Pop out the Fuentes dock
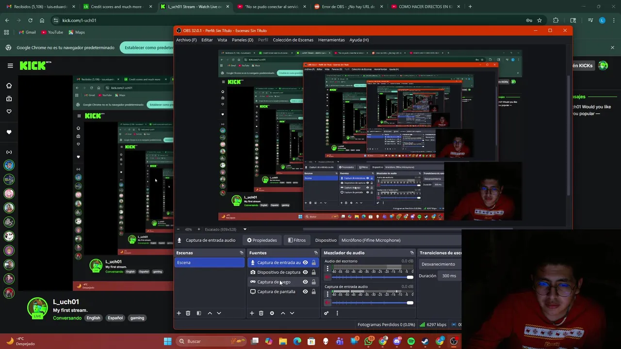Image resolution: width=621 pixels, height=349 pixels. [x=316, y=253]
